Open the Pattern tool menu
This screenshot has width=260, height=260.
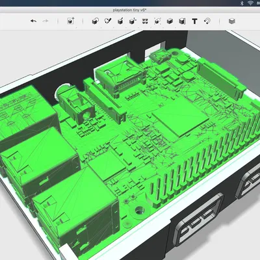[x=145, y=21]
